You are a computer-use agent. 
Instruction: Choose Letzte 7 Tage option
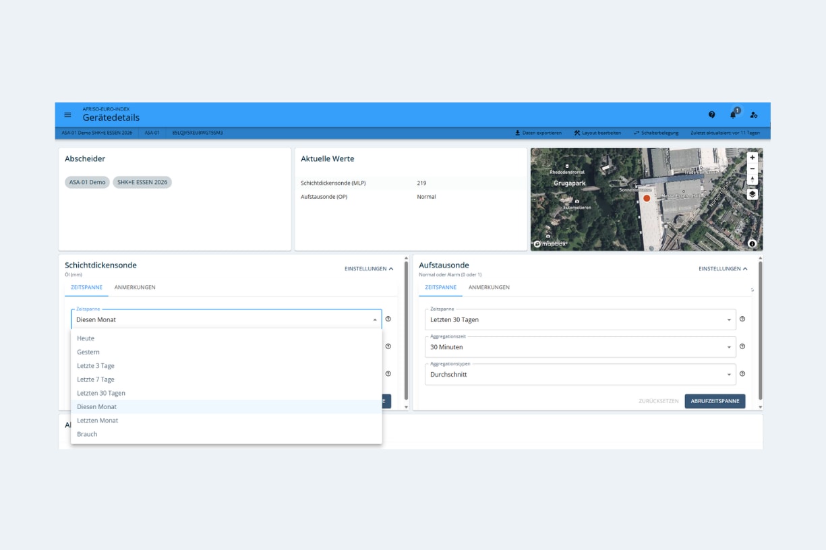coord(227,379)
